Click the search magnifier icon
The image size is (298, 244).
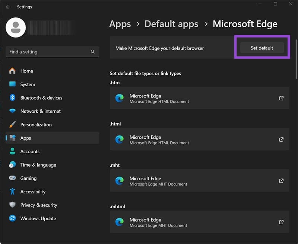(92, 51)
